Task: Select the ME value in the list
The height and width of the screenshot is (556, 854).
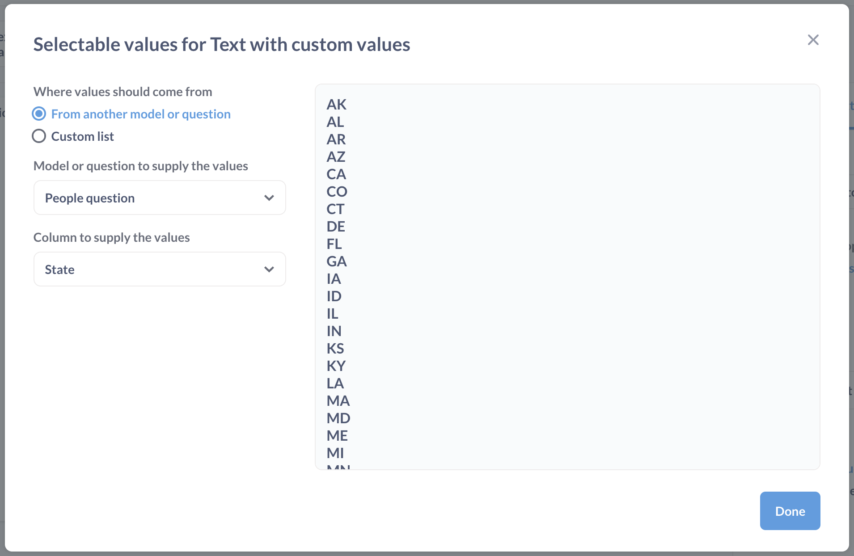Action: click(x=337, y=435)
